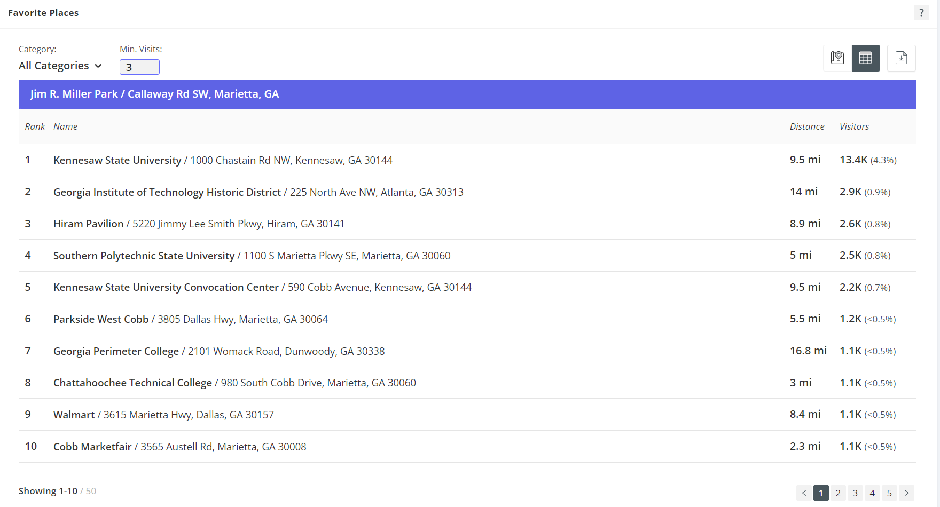Viewport: 940px width, 507px height.
Task: Select page 2 in pagination
Action: pos(838,493)
